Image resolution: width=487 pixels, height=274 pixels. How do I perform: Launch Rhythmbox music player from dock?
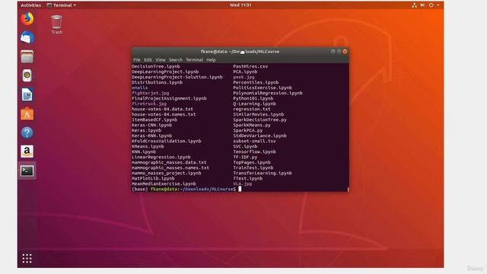coord(27,75)
